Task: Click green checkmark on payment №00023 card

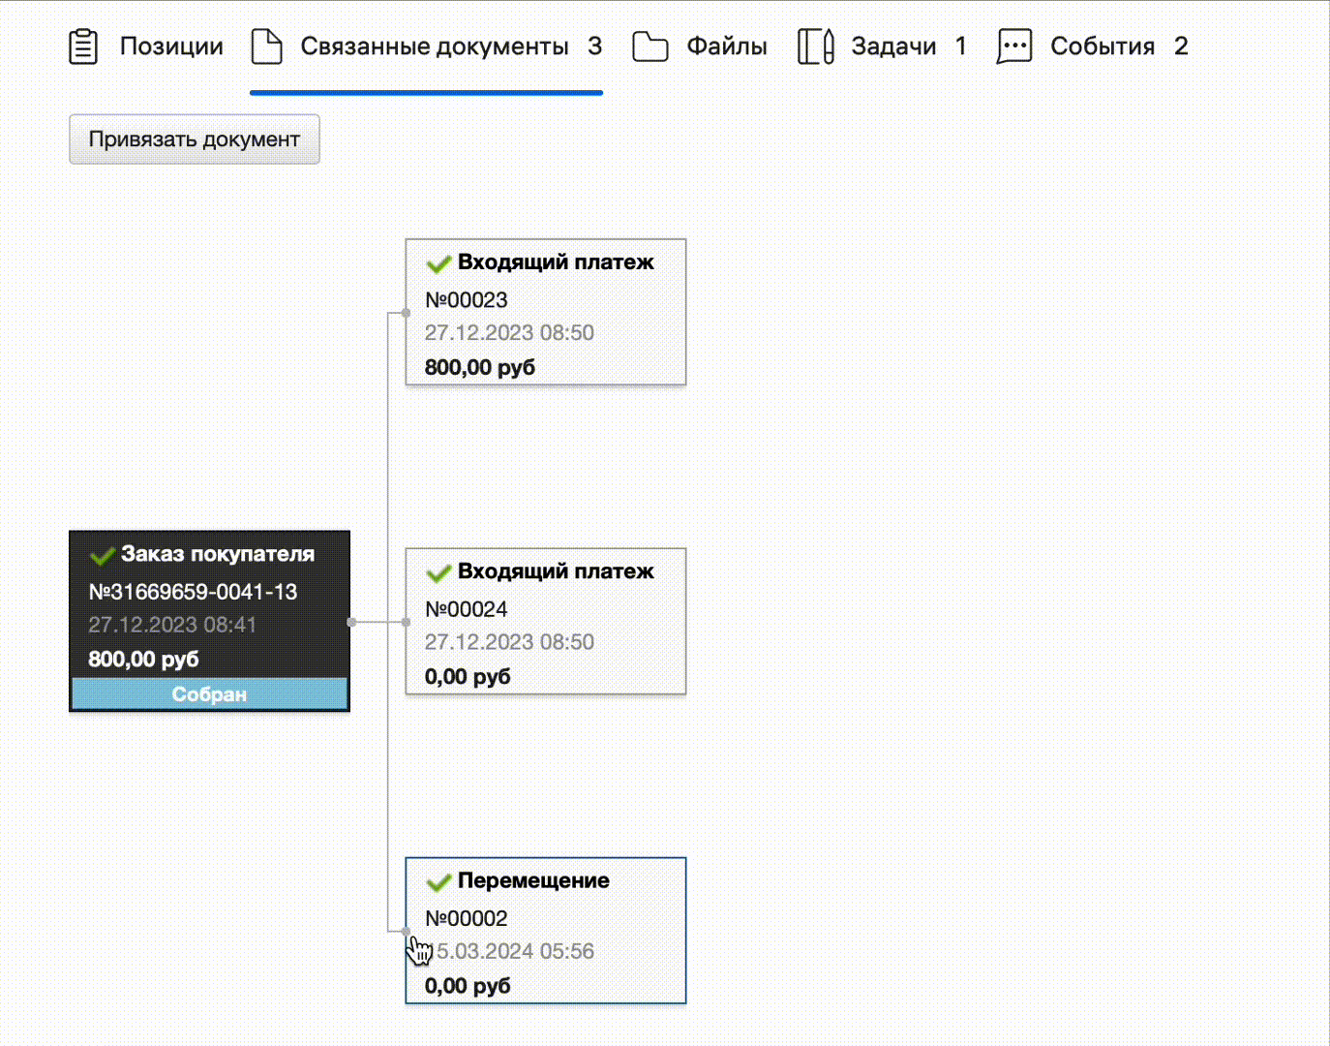Action: tap(438, 263)
